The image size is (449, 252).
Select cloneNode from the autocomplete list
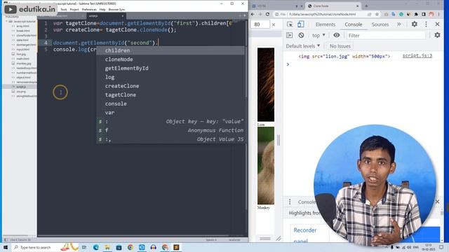170,59
